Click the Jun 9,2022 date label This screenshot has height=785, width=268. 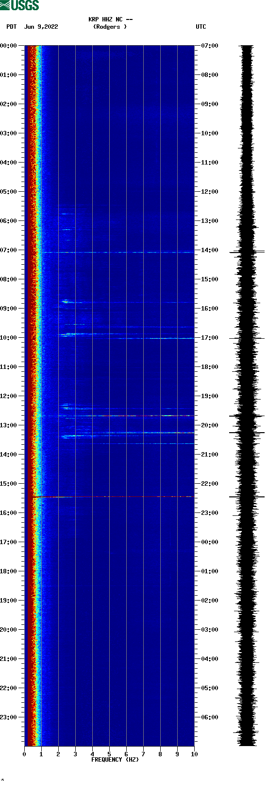tap(41, 27)
